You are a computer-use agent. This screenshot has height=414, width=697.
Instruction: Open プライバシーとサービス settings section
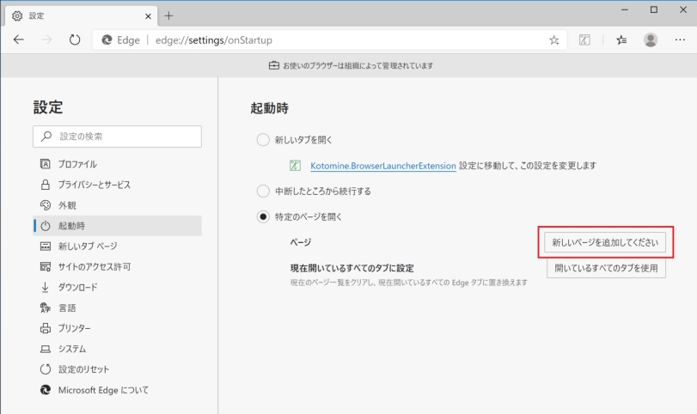(x=94, y=185)
